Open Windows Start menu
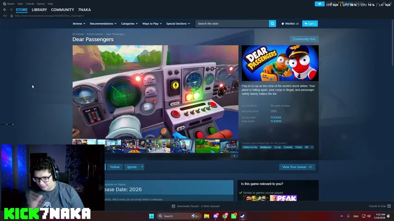The image size is (394, 221). point(152,216)
